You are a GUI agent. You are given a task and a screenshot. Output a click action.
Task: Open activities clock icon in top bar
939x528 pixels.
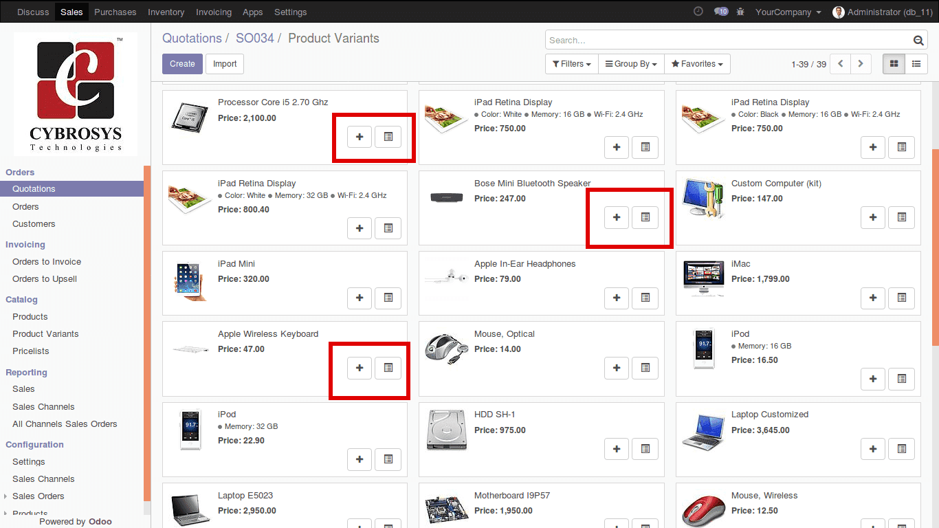point(698,12)
